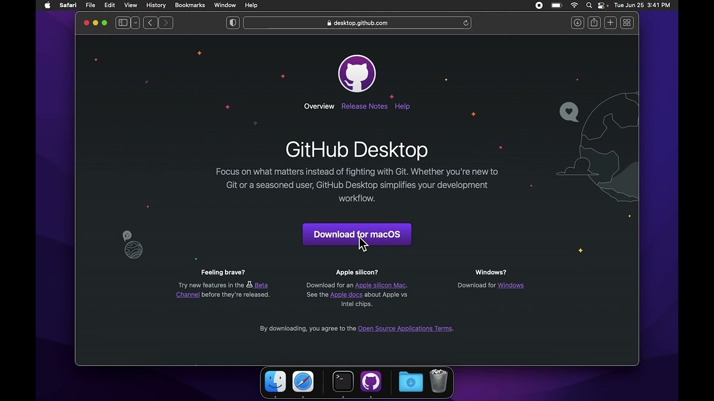Download for Apple silicon Mac link
The height and width of the screenshot is (401, 714).
pos(380,285)
